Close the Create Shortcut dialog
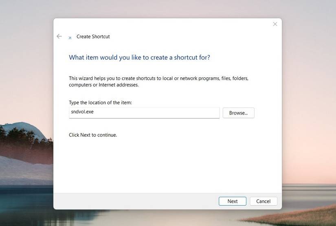This screenshot has height=226, width=336. pyautogui.click(x=275, y=24)
